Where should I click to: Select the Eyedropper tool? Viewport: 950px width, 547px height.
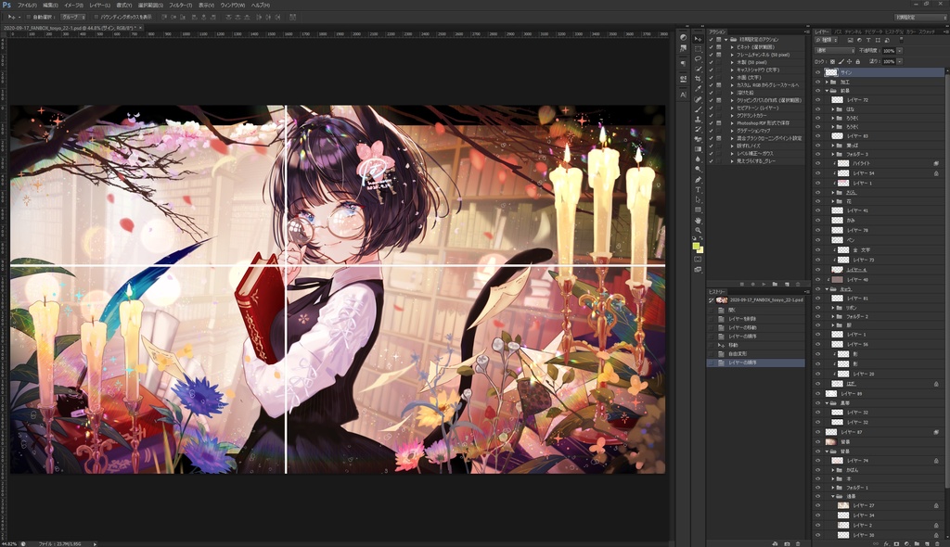[698, 89]
